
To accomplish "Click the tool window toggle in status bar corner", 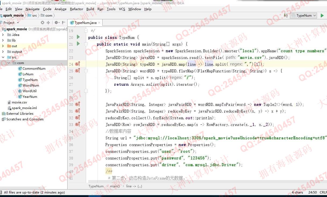I will 1,192.
